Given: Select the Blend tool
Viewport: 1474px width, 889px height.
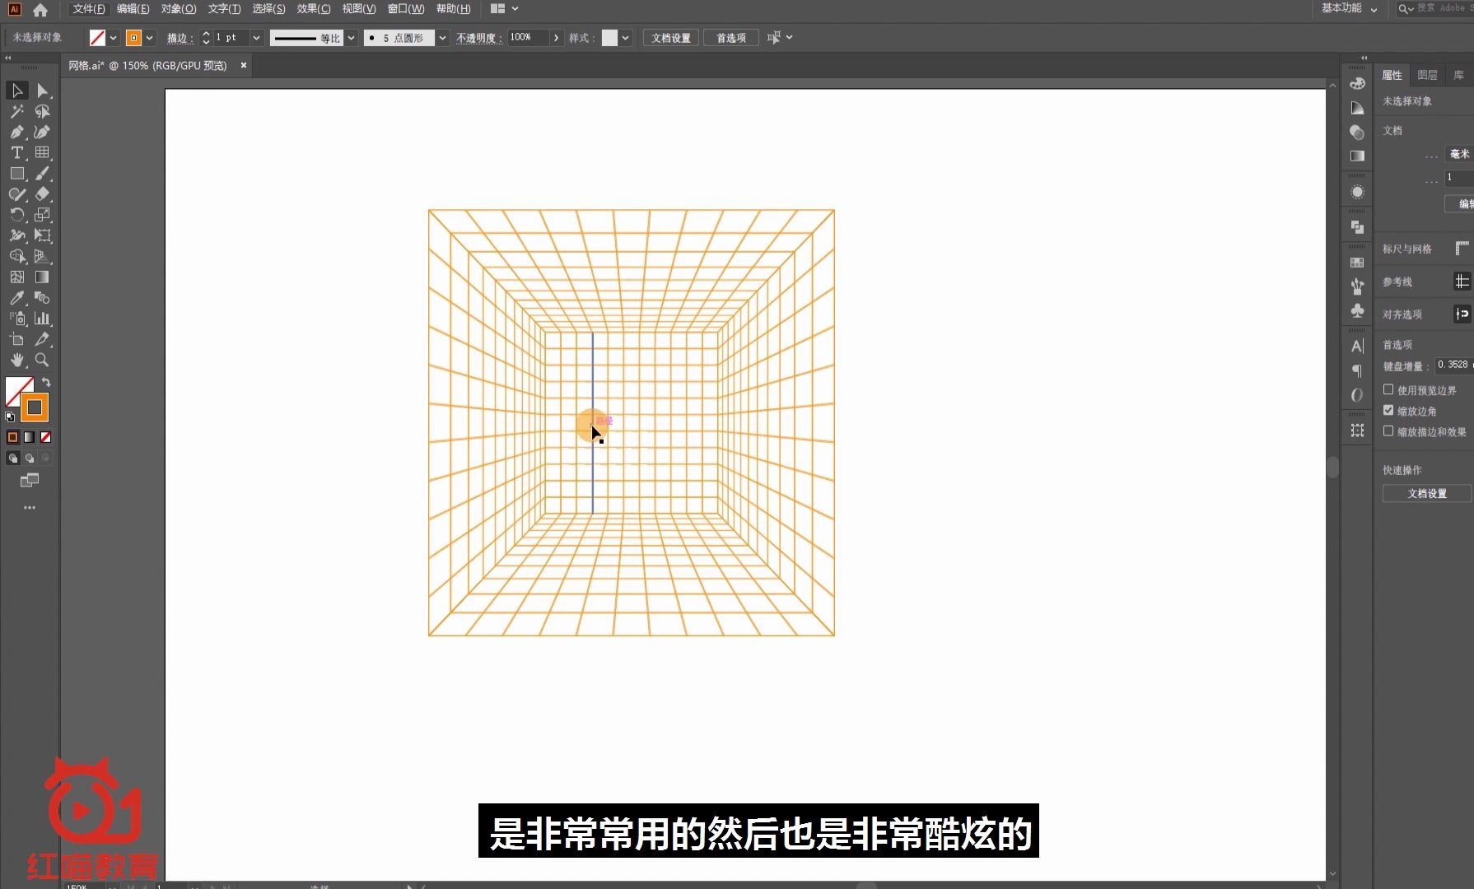Looking at the screenshot, I should click(42, 298).
